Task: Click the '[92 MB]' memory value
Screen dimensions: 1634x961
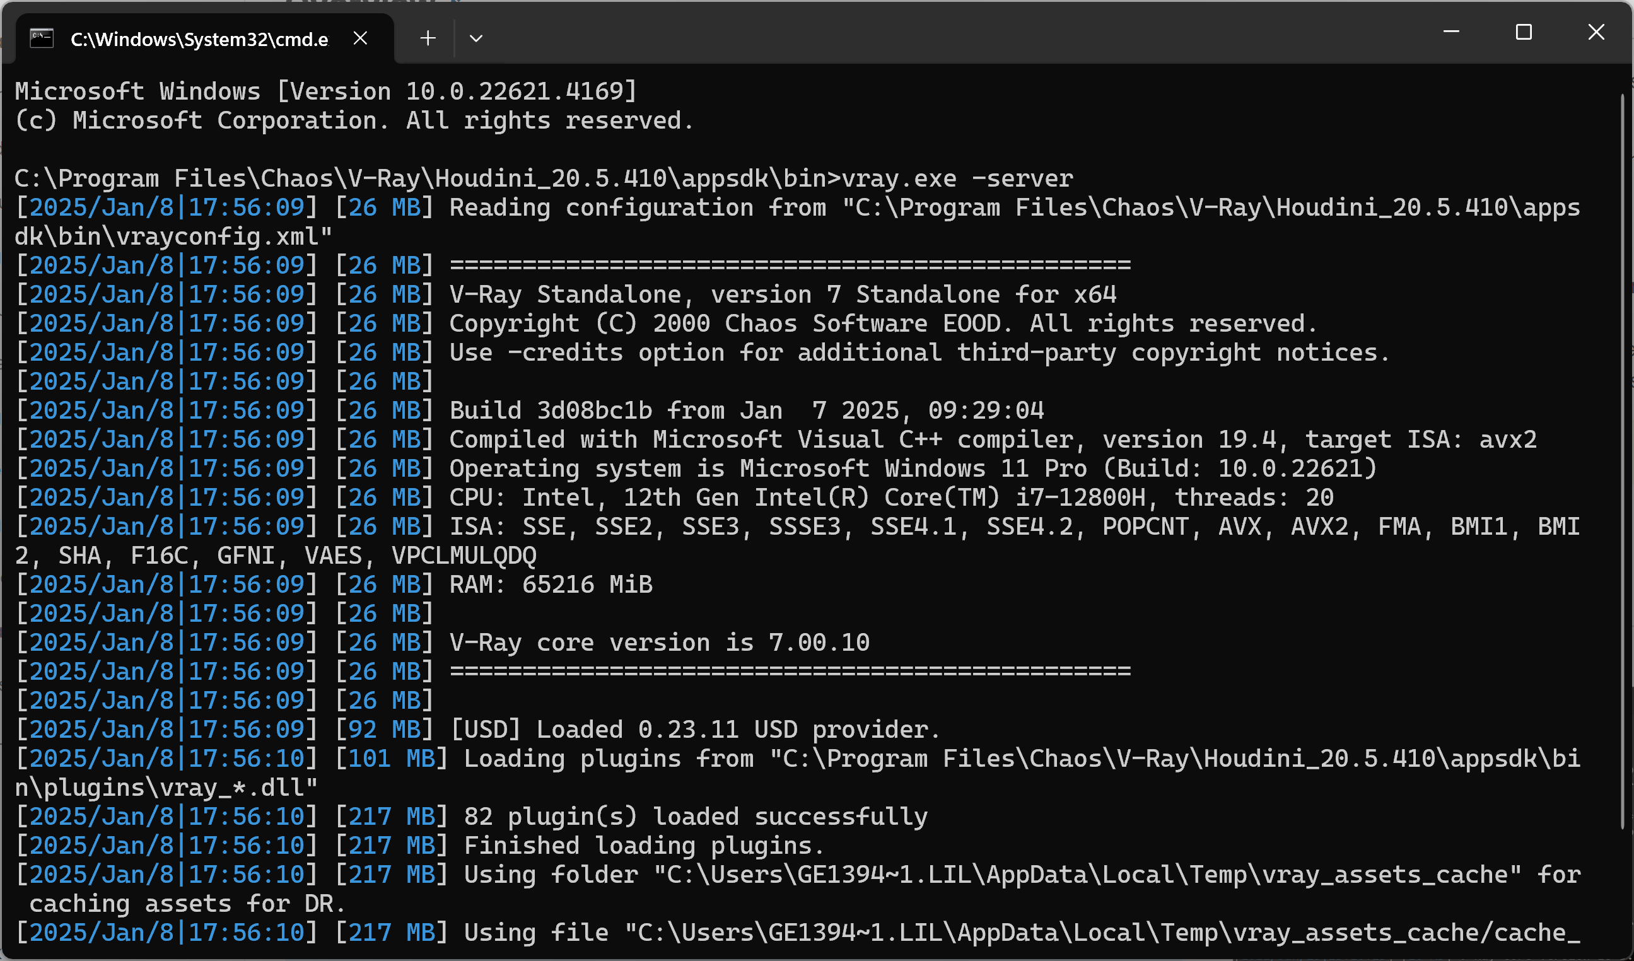Action: pyautogui.click(x=385, y=730)
